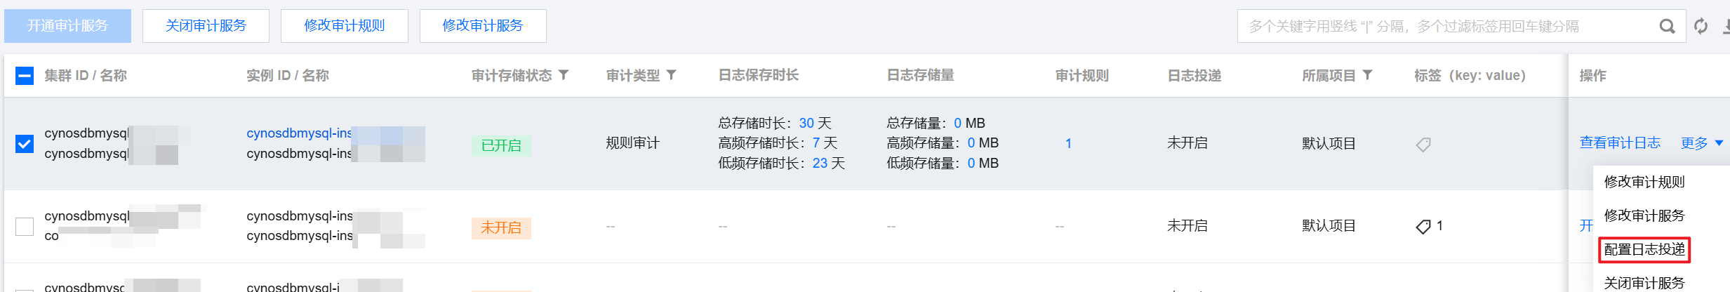This screenshot has width=1730, height=292.
Task: Choose 配置日志投递 in the dropdown menu
Action: (x=1644, y=249)
